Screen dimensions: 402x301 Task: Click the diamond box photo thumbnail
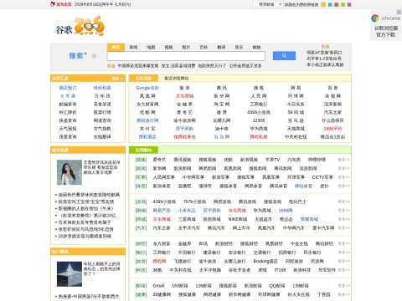[x=70, y=274]
